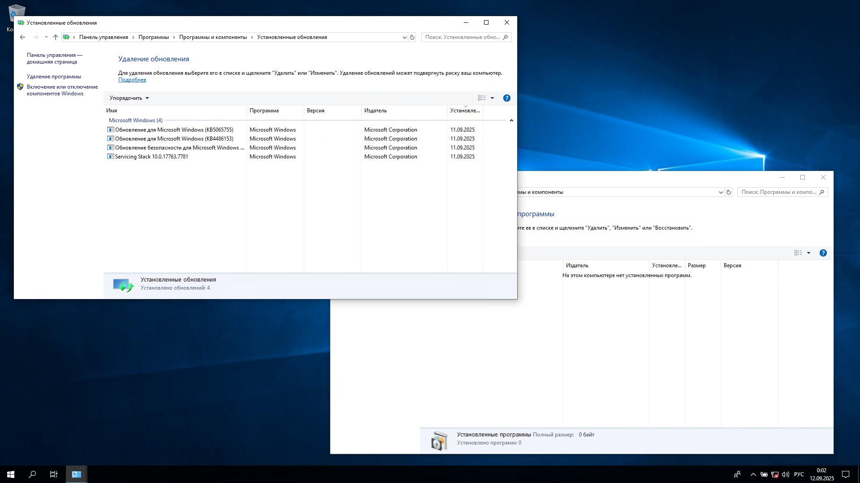
Task: Click Control Panel taskbar button
Action: click(x=77, y=474)
